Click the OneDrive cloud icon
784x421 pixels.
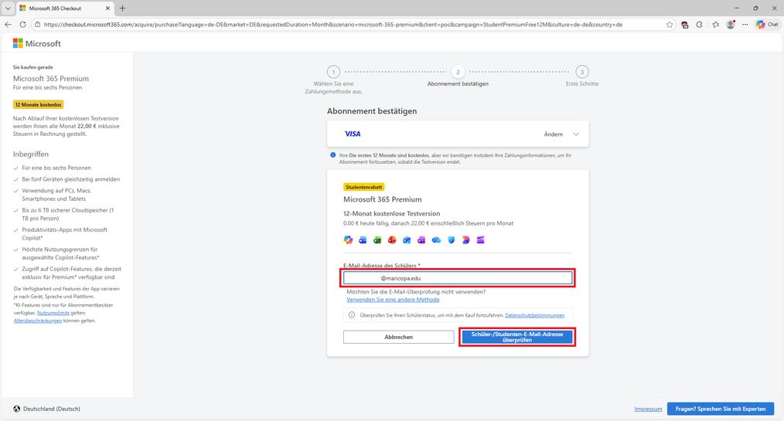pyautogui.click(x=437, y=239)
